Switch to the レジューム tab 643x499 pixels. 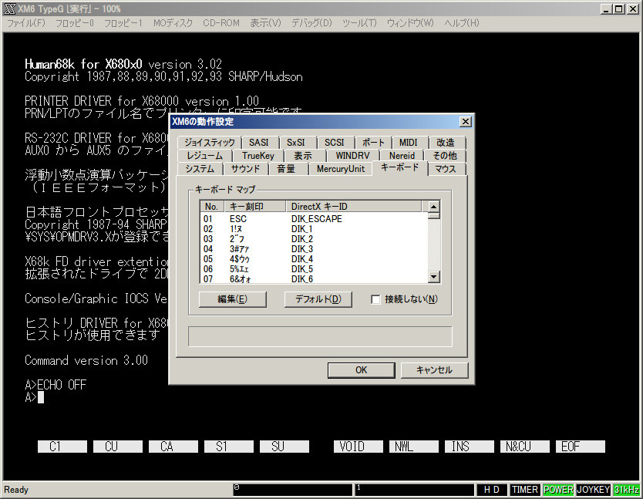[204, 156]
